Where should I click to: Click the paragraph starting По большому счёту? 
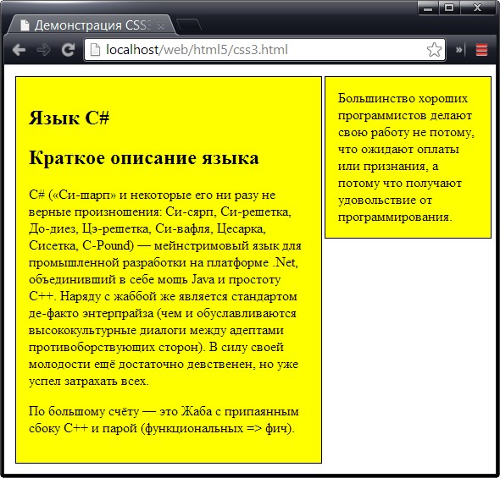click(164, 420)
